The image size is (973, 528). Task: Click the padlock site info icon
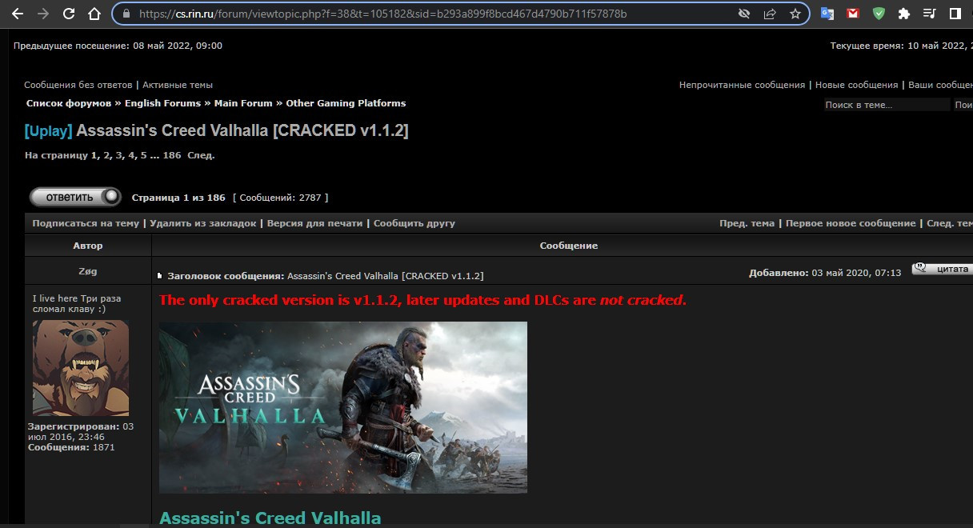[x=126, y=14]
